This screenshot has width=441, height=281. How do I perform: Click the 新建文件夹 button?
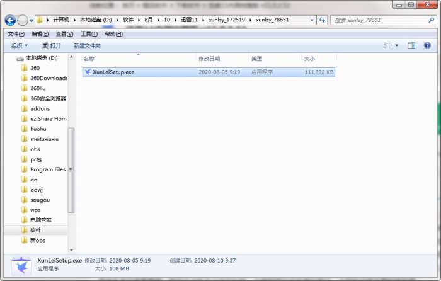pos(87,45)
